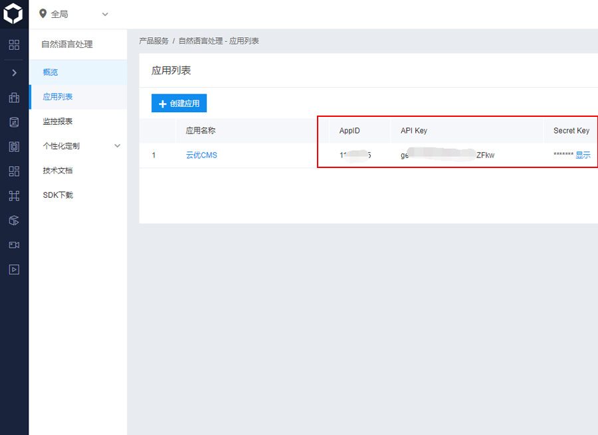The width and height of the screenshot is (598, 435).
Task: Click the tiles layout icon below framed-box icon
Action: coord(14,171)
